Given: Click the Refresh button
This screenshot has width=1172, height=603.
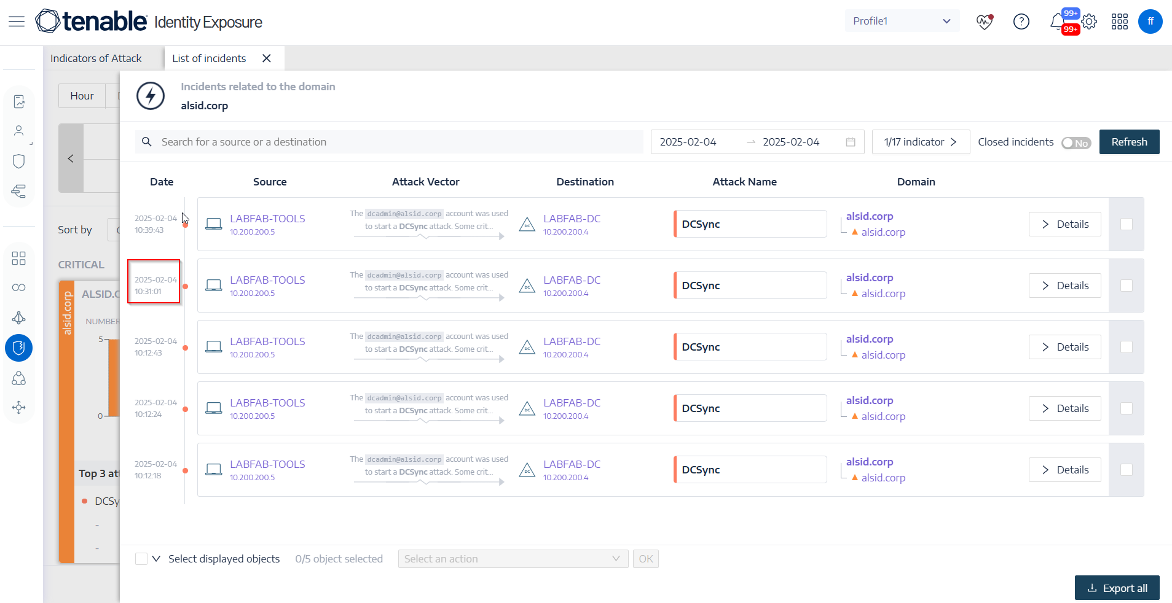Looking at the screenshot, I should click(x=1128, y=142).
